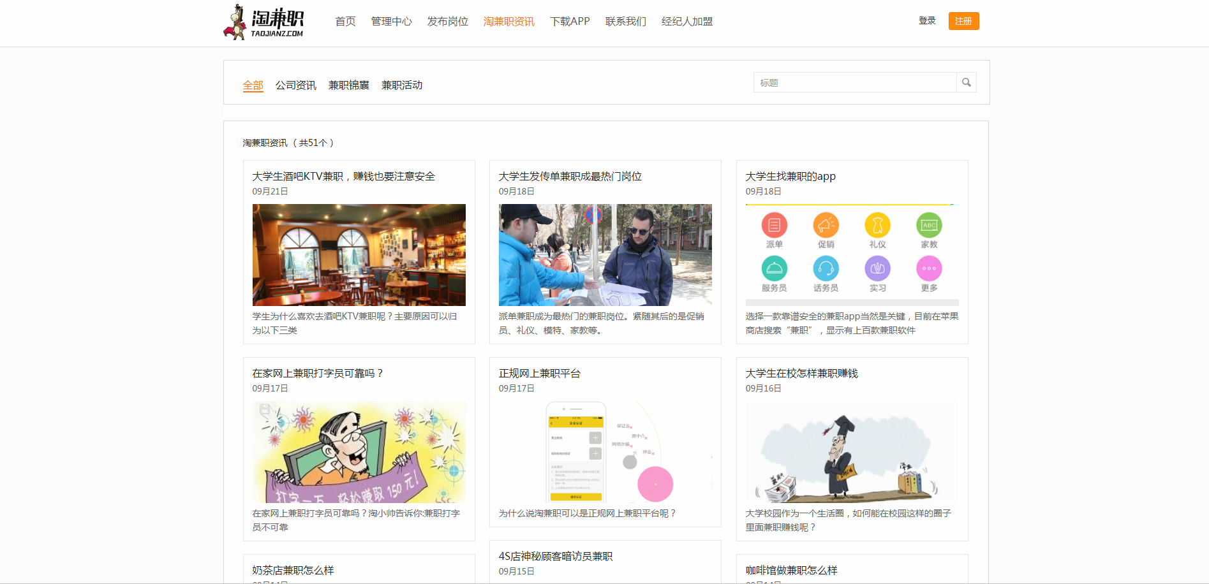Open 首页 in the navigation bar

pos(346,21)
